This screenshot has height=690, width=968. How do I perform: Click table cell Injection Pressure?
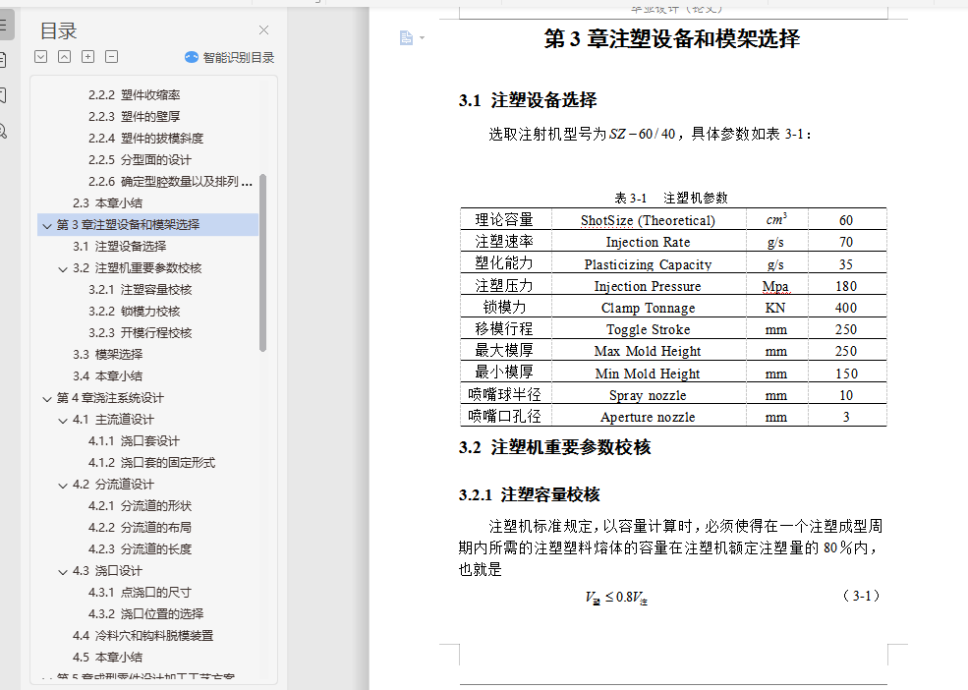tap(648, 286)
